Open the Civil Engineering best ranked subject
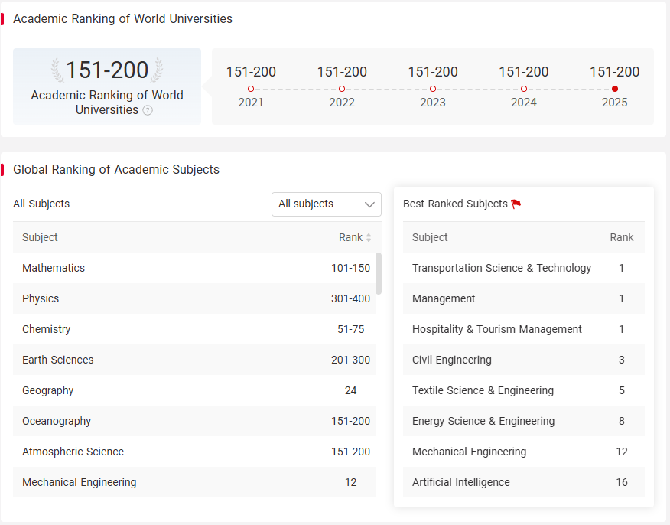Image resolution: width=670 pixels, height=525 pixels. (523, 360)
